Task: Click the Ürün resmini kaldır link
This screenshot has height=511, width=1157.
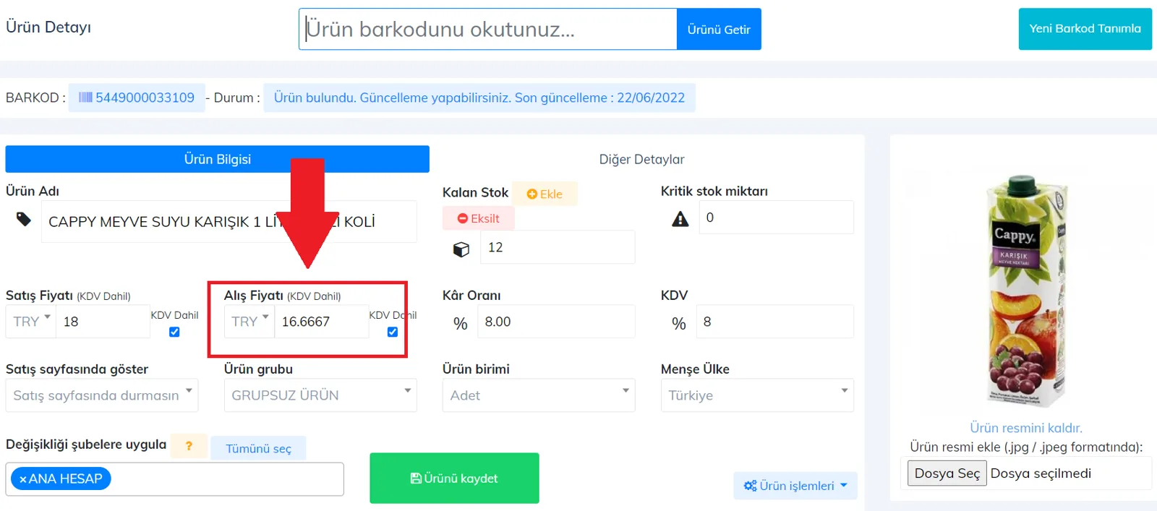Action: point(1026,428)
